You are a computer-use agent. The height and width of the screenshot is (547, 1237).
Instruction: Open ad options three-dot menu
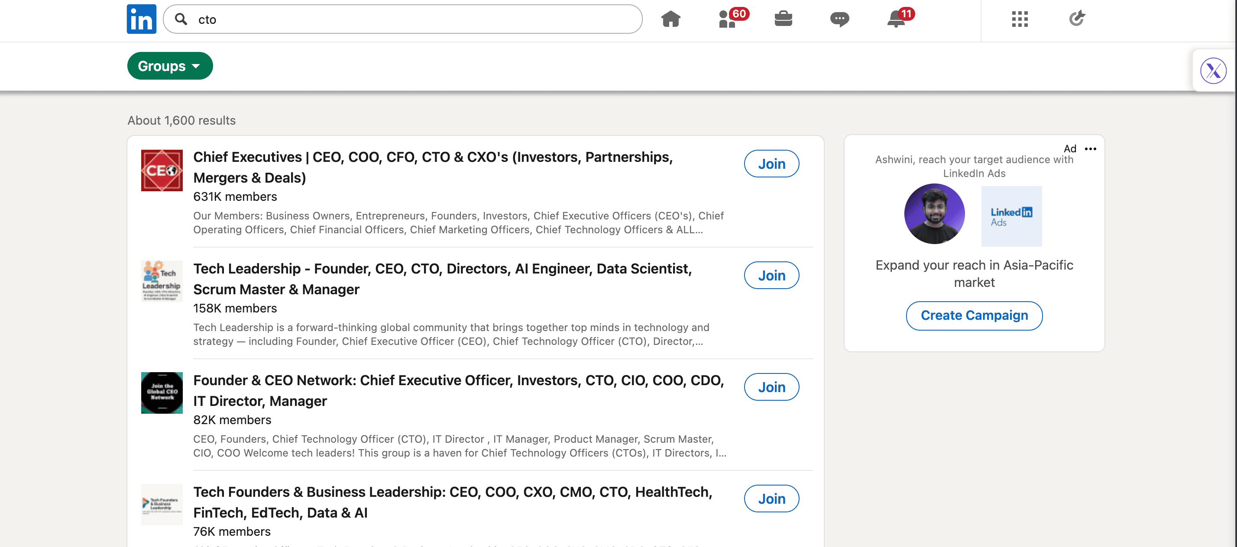[x=1090, y=149]
